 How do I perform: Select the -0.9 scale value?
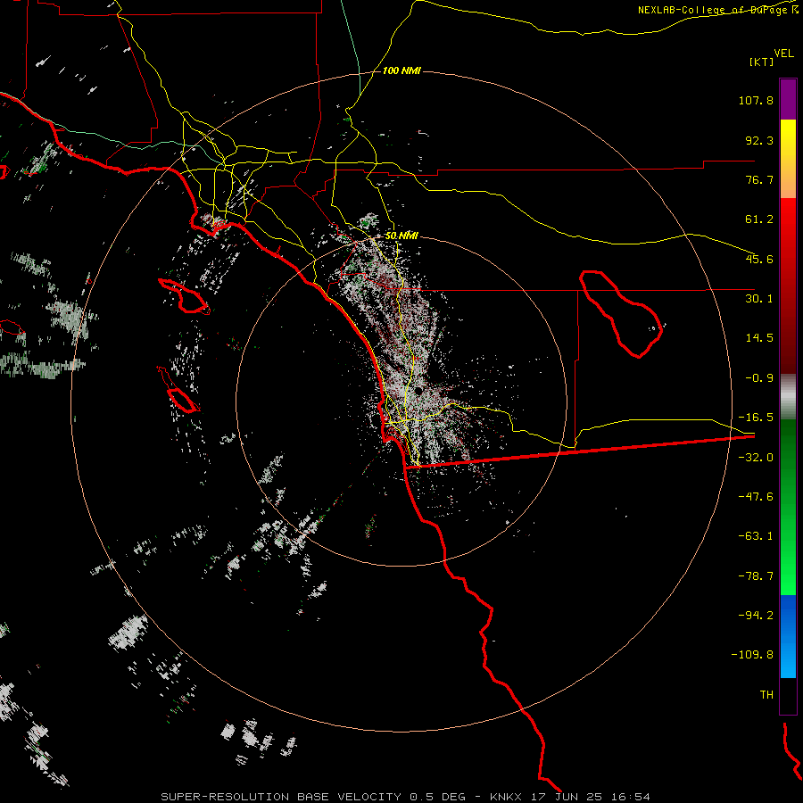click(759, 378)
